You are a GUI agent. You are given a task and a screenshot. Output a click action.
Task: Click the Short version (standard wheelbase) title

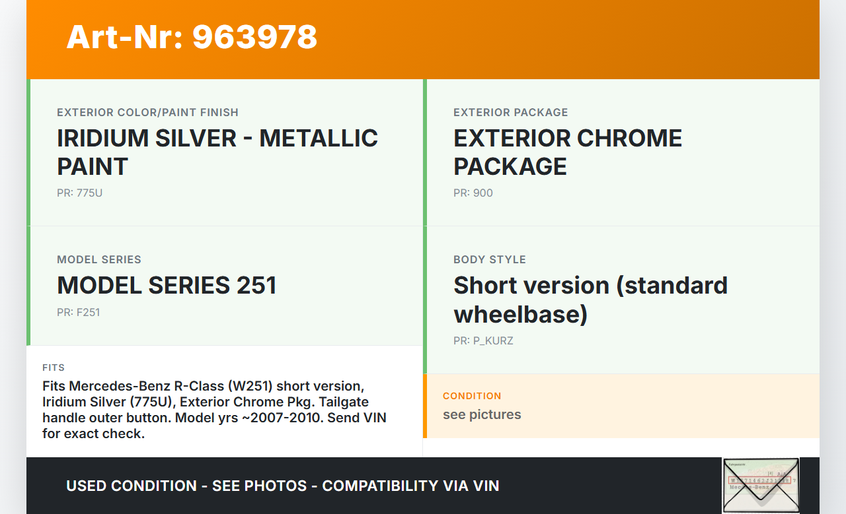pos(590,300)
